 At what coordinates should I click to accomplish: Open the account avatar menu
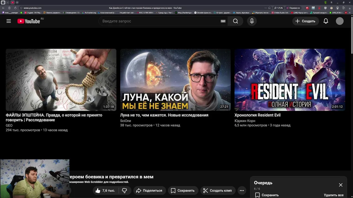coord(340,21)
